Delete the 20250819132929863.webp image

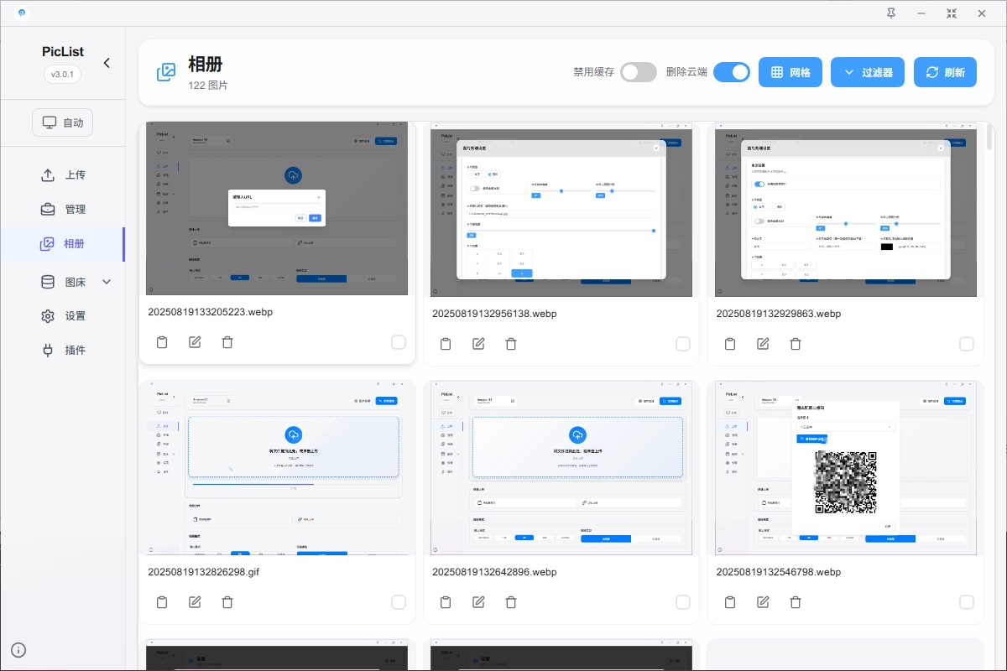(796, 344)
